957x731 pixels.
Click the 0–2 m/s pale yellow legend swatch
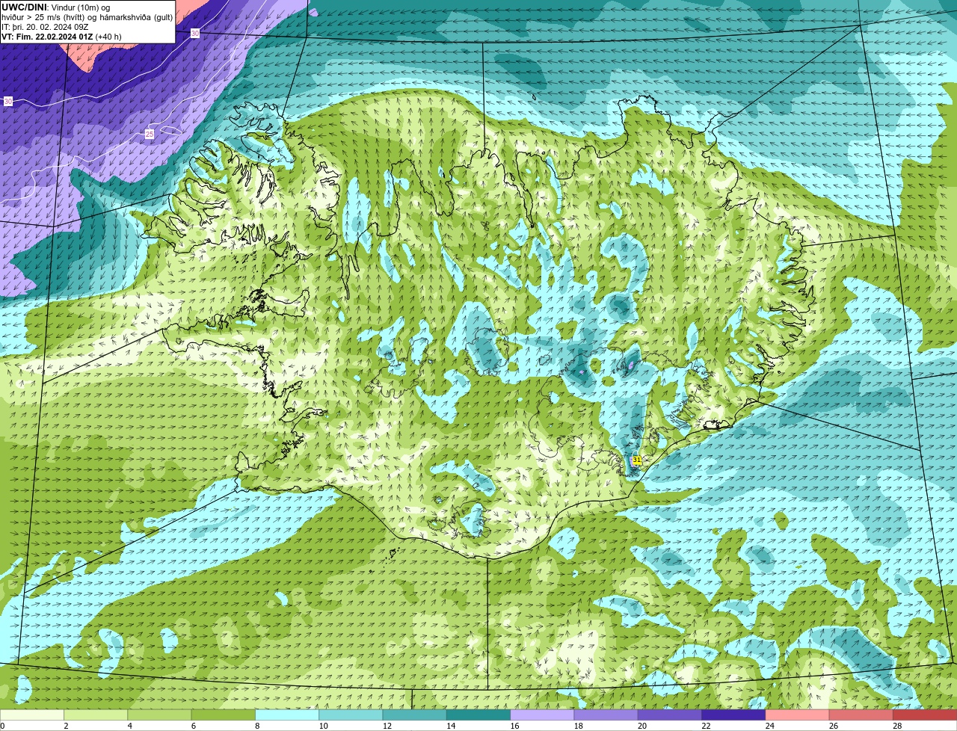32,715
